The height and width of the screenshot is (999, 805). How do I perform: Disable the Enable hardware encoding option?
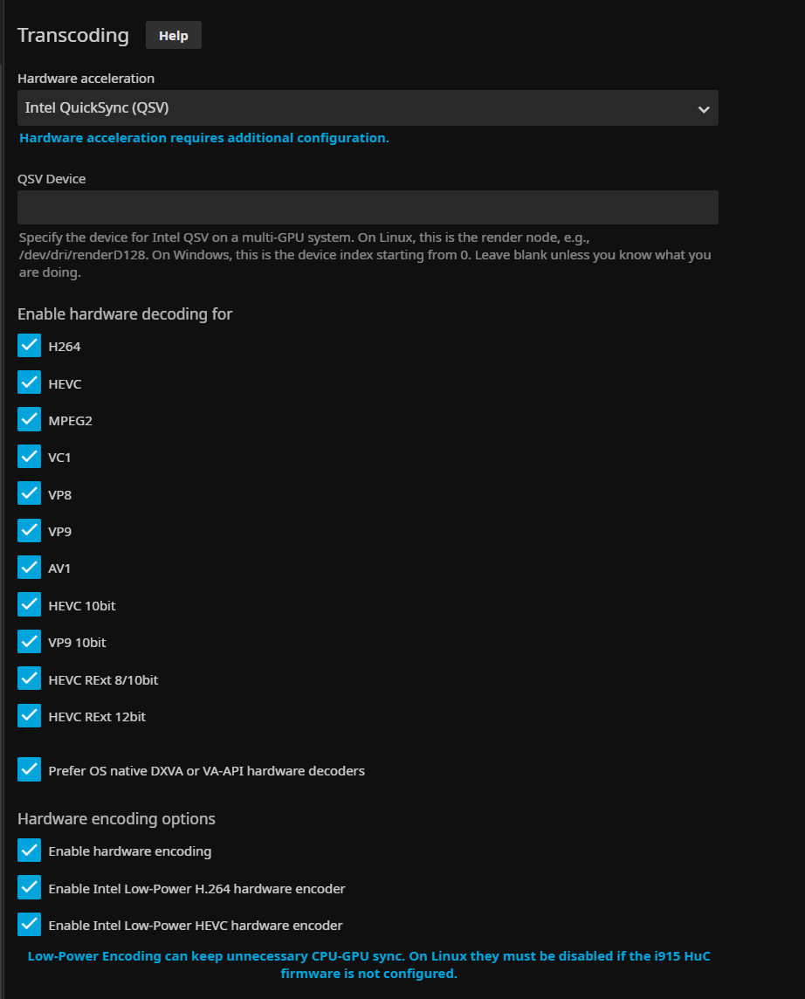pos(30,851)
